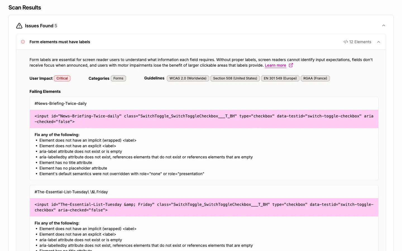Click the Section 508 (United States) tag

(x=235, y=78)
